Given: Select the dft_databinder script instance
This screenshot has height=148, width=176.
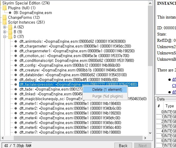Looking at the screenshot, I should [73, 75].
